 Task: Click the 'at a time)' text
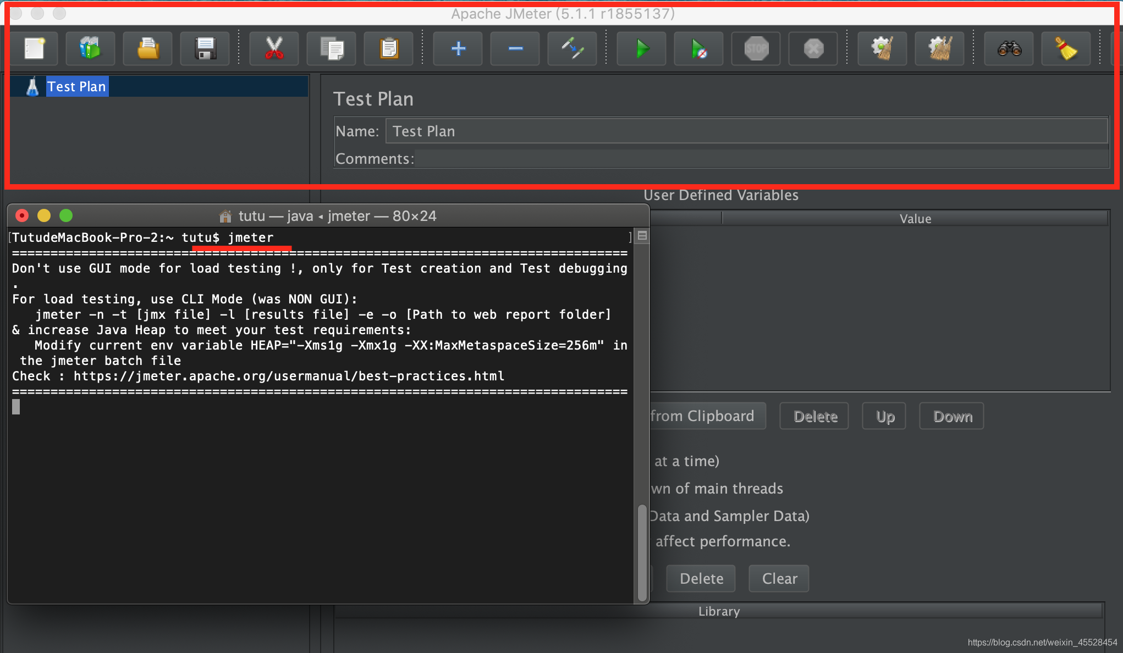686,461
